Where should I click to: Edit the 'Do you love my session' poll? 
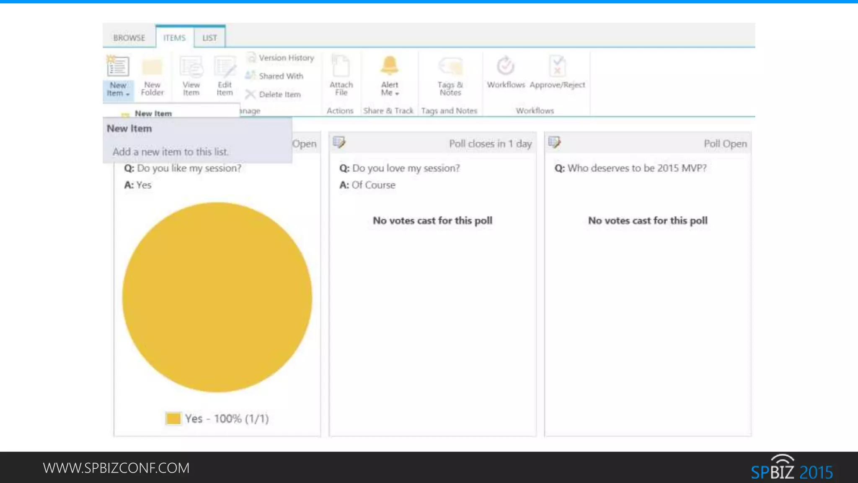(339, 143)
